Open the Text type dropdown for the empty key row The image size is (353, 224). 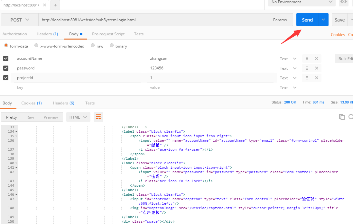coord(288,88)
